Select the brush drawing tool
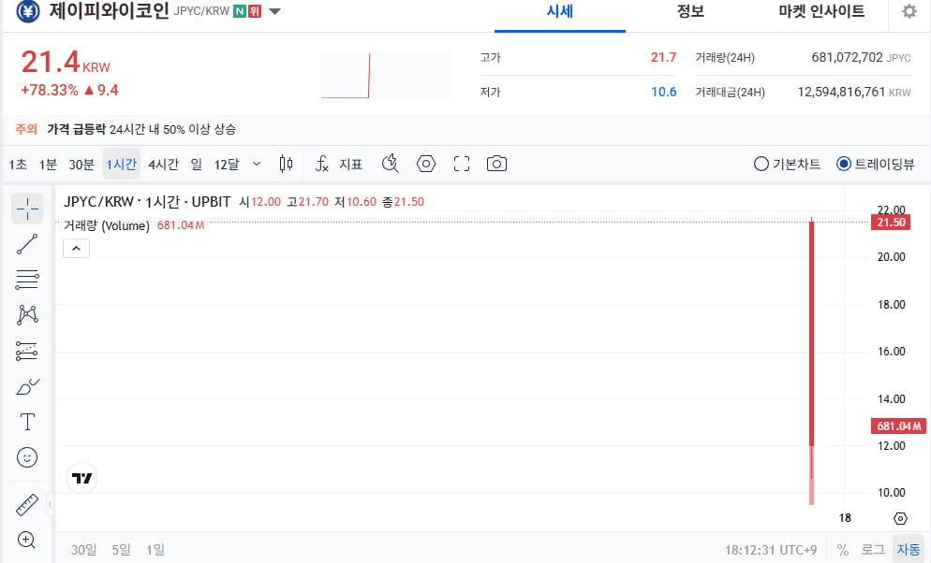 pos(27,386)
